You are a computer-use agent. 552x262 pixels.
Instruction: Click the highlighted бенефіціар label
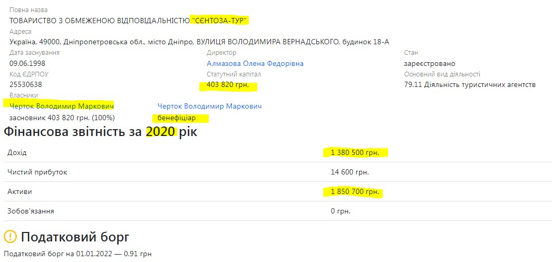(x=176, y=118)
